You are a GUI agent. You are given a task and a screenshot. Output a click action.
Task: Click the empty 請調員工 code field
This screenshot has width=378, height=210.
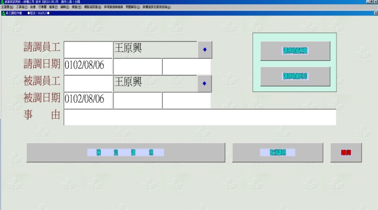tap(88, 49)
